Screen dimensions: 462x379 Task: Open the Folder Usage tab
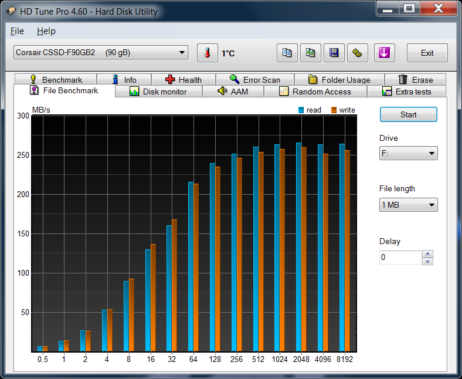click(x=339, y=80)
